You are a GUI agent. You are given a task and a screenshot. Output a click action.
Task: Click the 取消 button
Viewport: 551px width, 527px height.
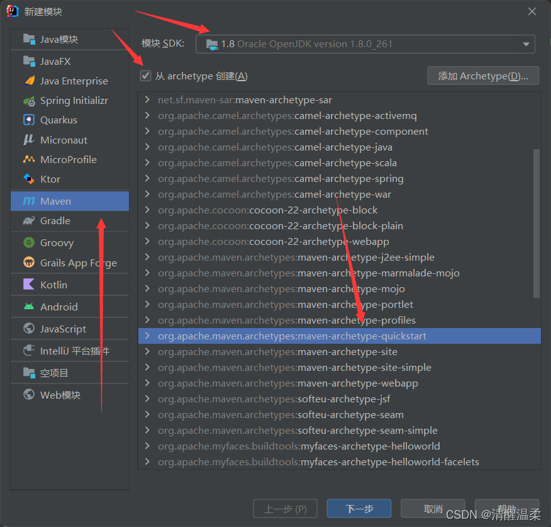coord(433,508)
